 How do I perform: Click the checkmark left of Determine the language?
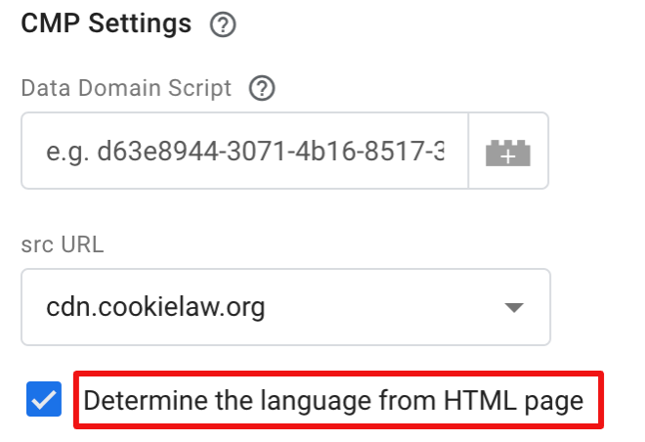(45, 400)
